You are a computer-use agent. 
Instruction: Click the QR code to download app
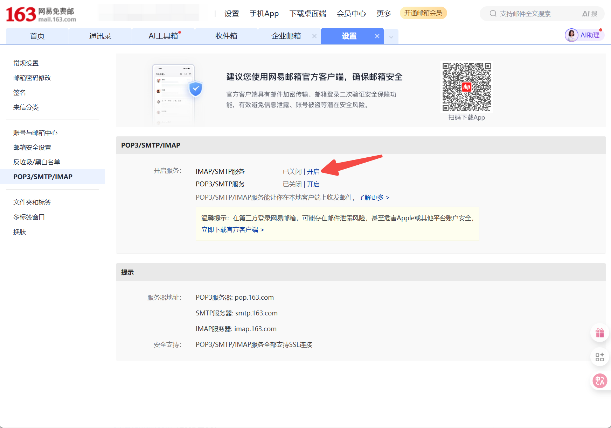pos(466,87)
